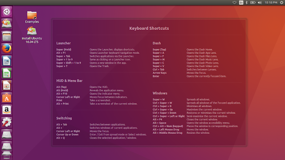Screen dimensions: 285x160
Task: Select the Examples folder on desktop
Action: pos(32,17)
